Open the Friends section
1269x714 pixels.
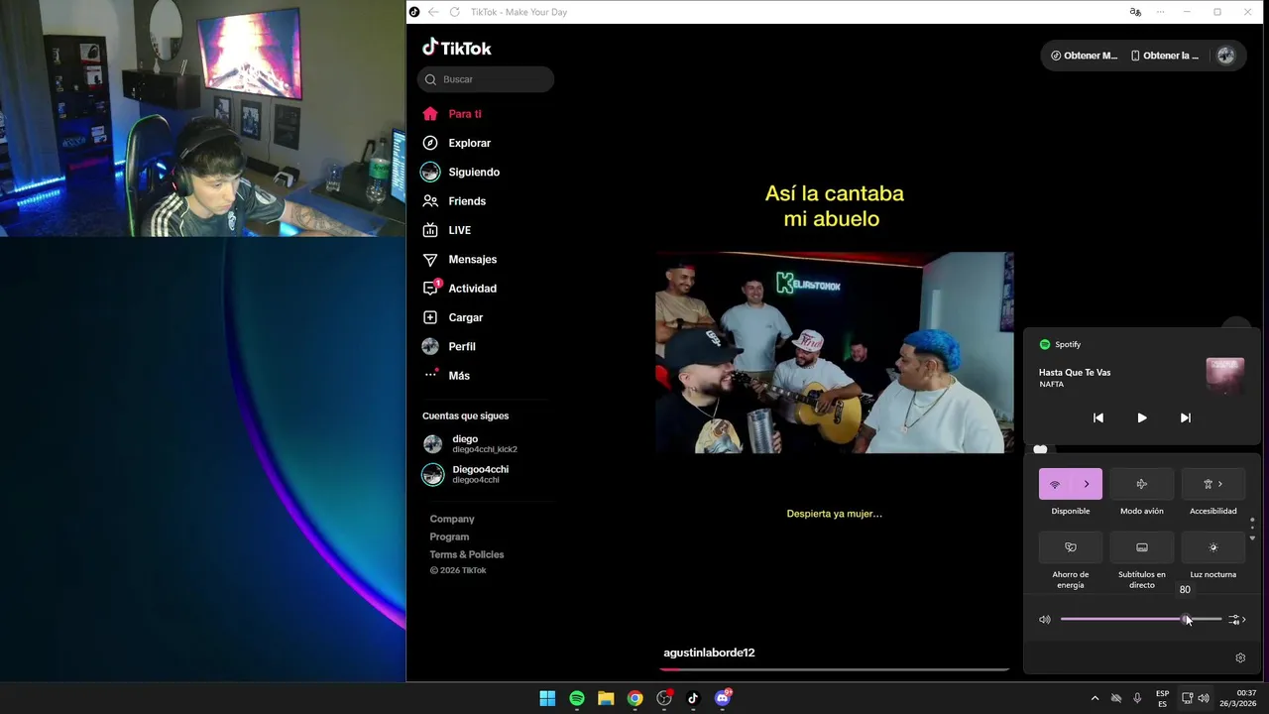(454, 201)
